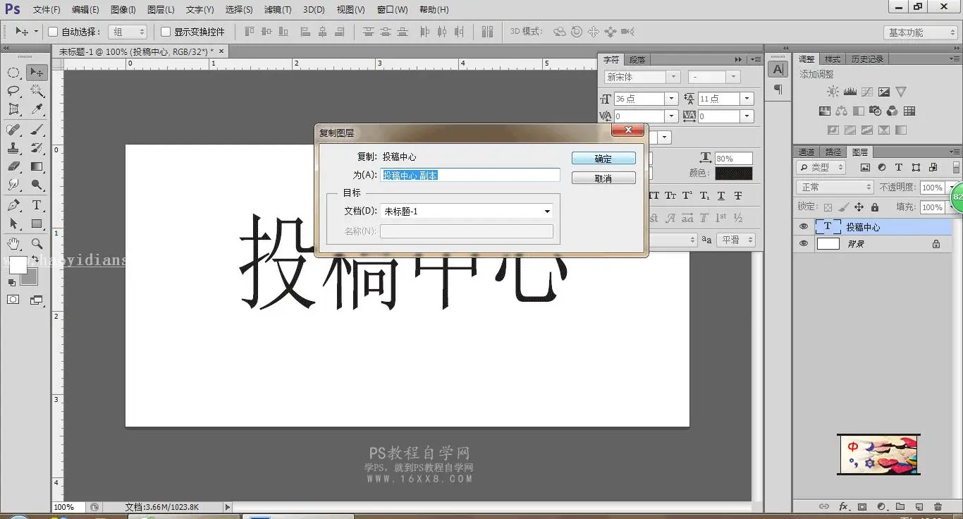Enable the 自动选择 checkbox
Viewport: 963px width, 519px height.
click(53, 32)
